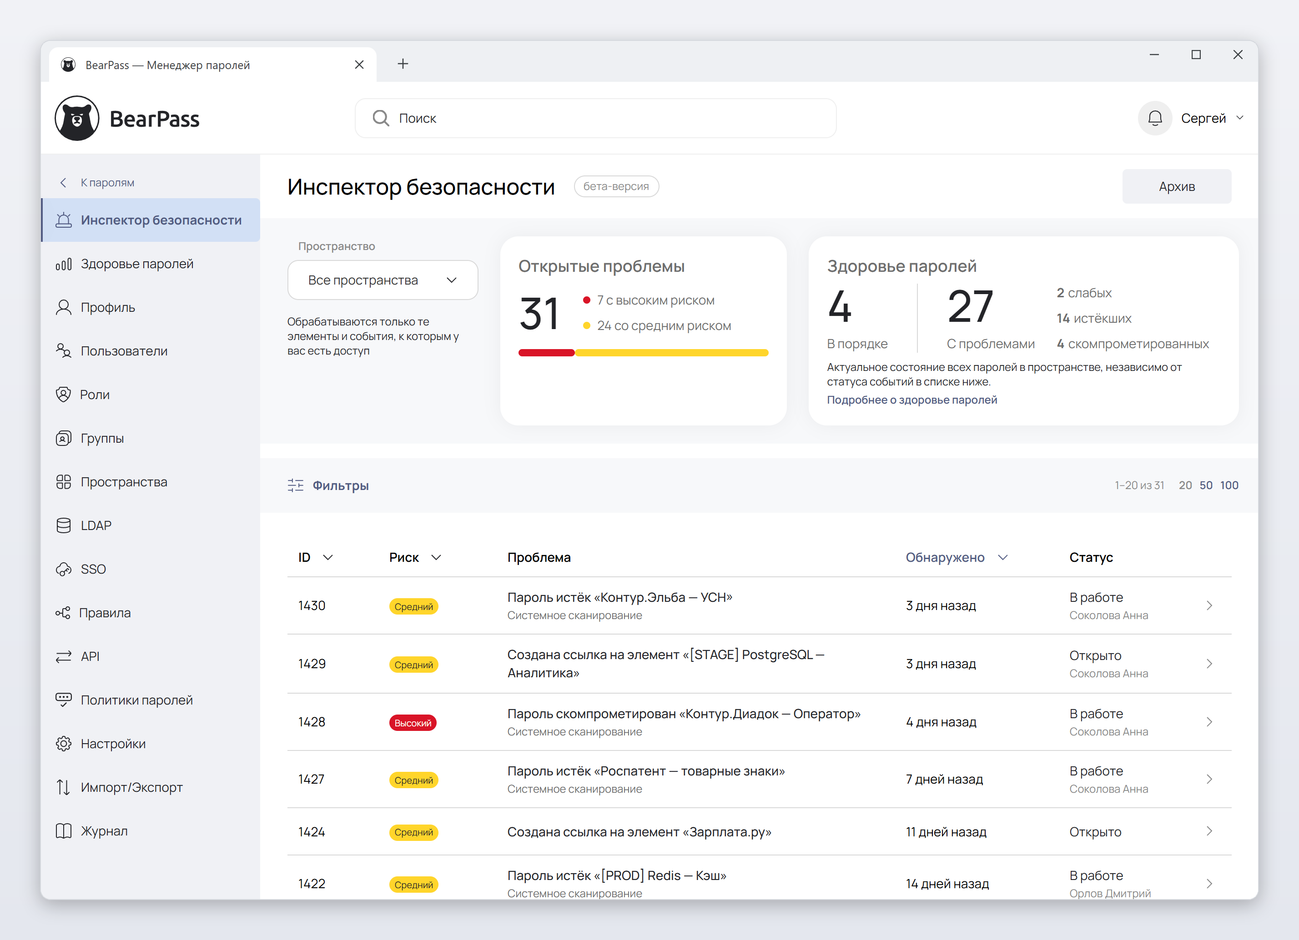
Task: Open a new browser tab
Action: (x=403, y=64)
